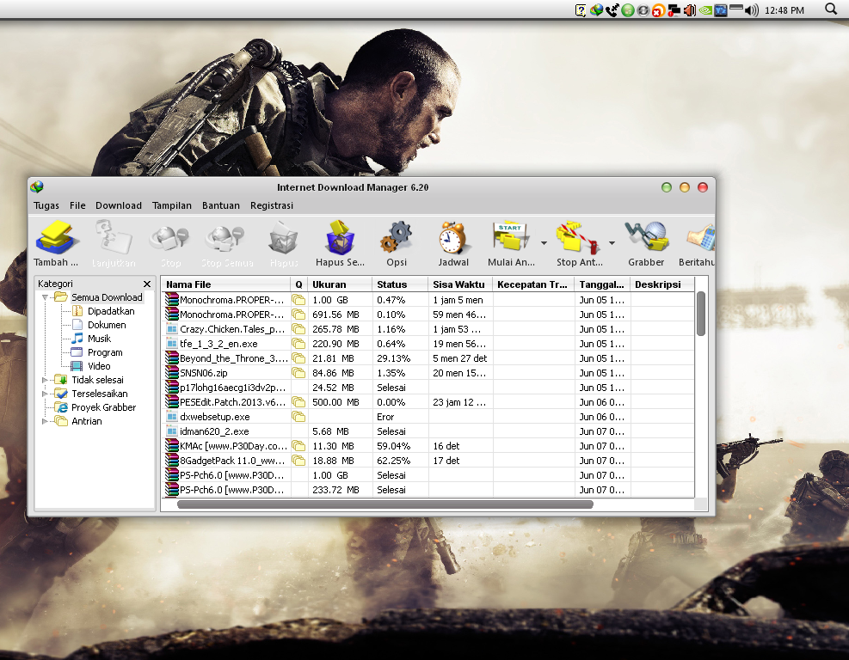The image size is (849, 660).
Task: Click queue icon of dxwebsetup.exe row
Action: (298, 417)
